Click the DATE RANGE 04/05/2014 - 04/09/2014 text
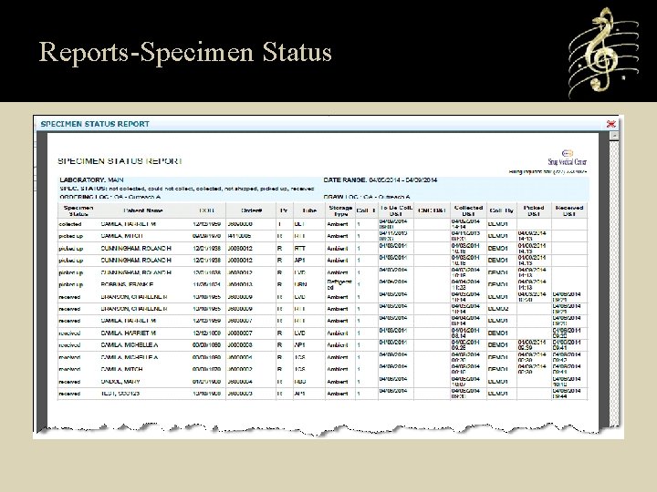The image size is (657, 492). [381, 179]
